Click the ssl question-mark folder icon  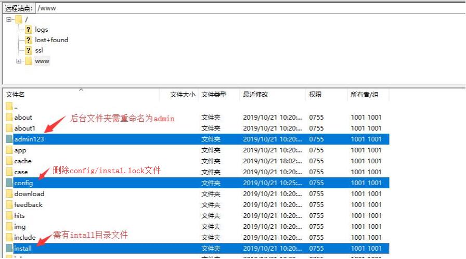(x=28, y=50)
